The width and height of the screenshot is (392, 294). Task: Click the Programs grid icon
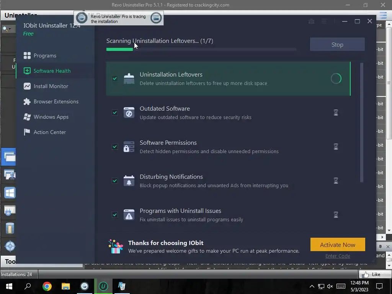pyautogui.click(x=27, y=56)
